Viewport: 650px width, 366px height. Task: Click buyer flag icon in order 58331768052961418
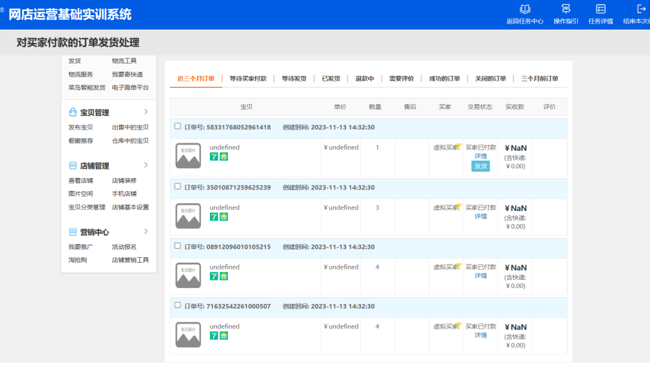click(459, 146)
